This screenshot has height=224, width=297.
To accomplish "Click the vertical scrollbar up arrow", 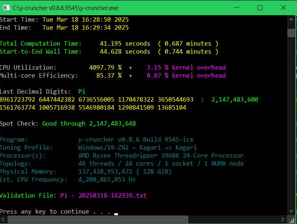I will click(291, 20).
